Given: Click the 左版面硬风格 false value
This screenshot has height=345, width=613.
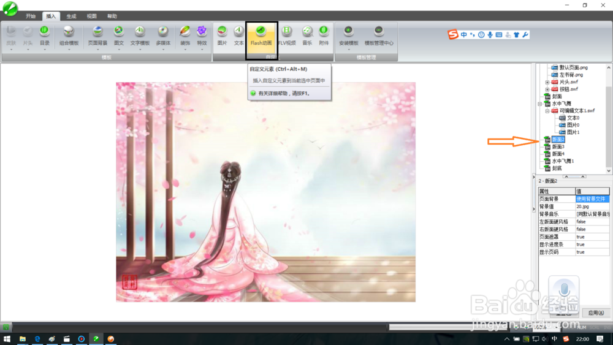Looking at the screenshot, I should tap(592, 222).
